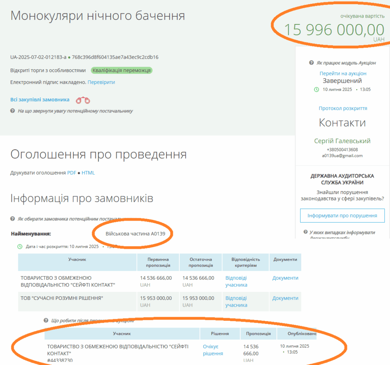
Task: Open "Документи" for СУЧАСНІ РОЗУМНІ РІШЕННЯ
Action: [x=285, y=298]
